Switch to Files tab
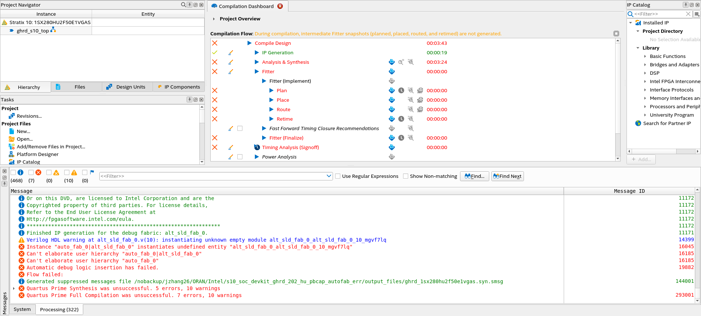 (x=77, y=87)
